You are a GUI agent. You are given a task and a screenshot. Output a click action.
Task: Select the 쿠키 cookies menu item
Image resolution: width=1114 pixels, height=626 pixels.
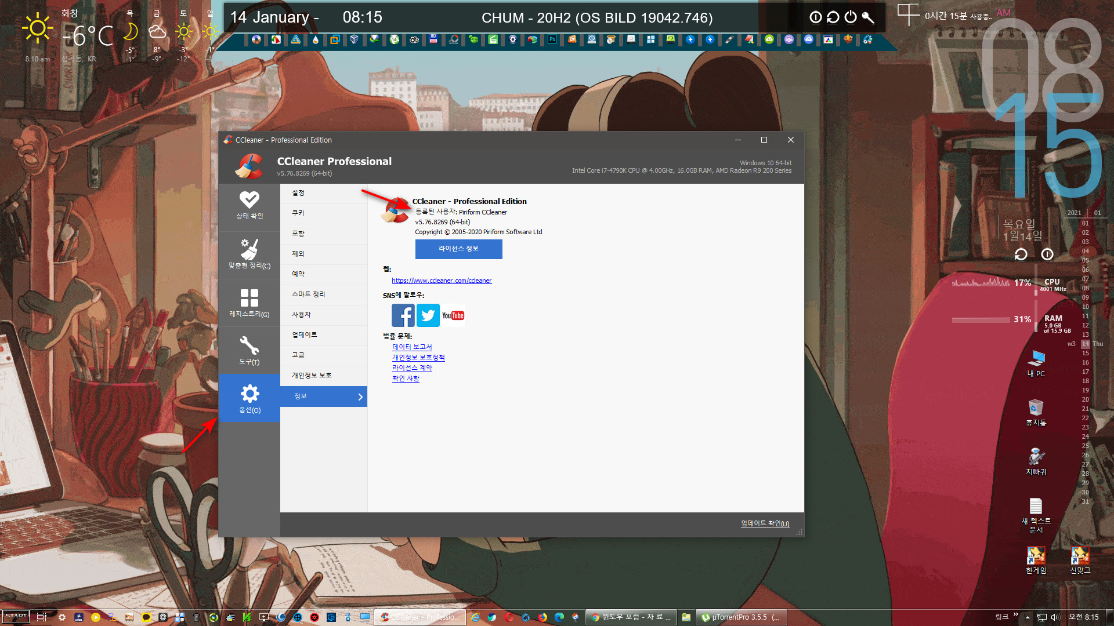pos(324,213)
